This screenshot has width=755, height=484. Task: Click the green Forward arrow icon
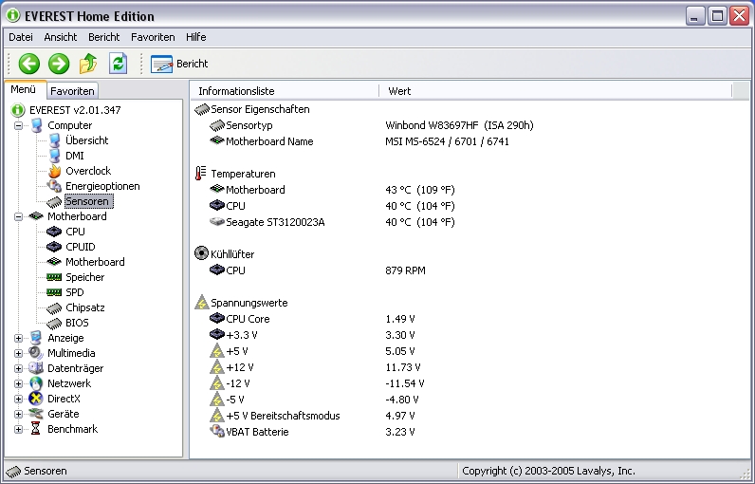pos(59,64)
